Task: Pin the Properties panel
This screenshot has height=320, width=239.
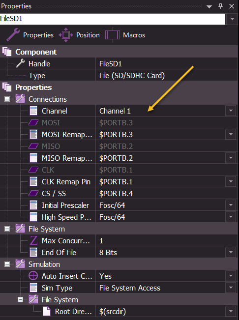Action: point(220,6)
